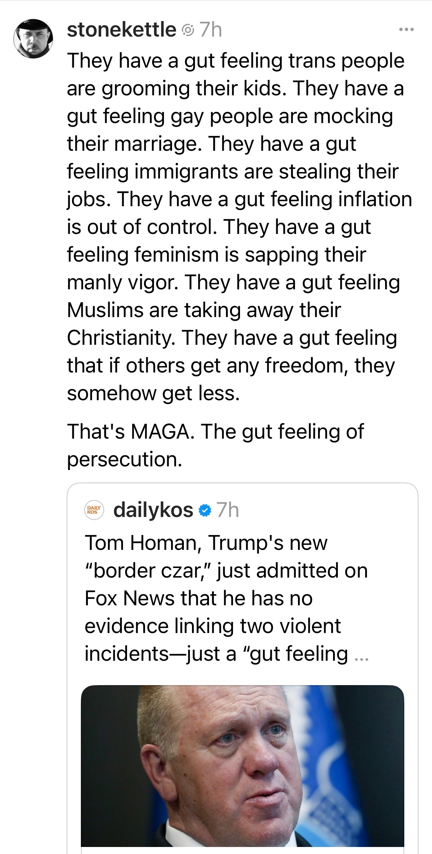Expand truncated quoted text via trailing ellipsis
Image resolution: width=432 pixels, height=854 pixels.
[x=361, y=656]
